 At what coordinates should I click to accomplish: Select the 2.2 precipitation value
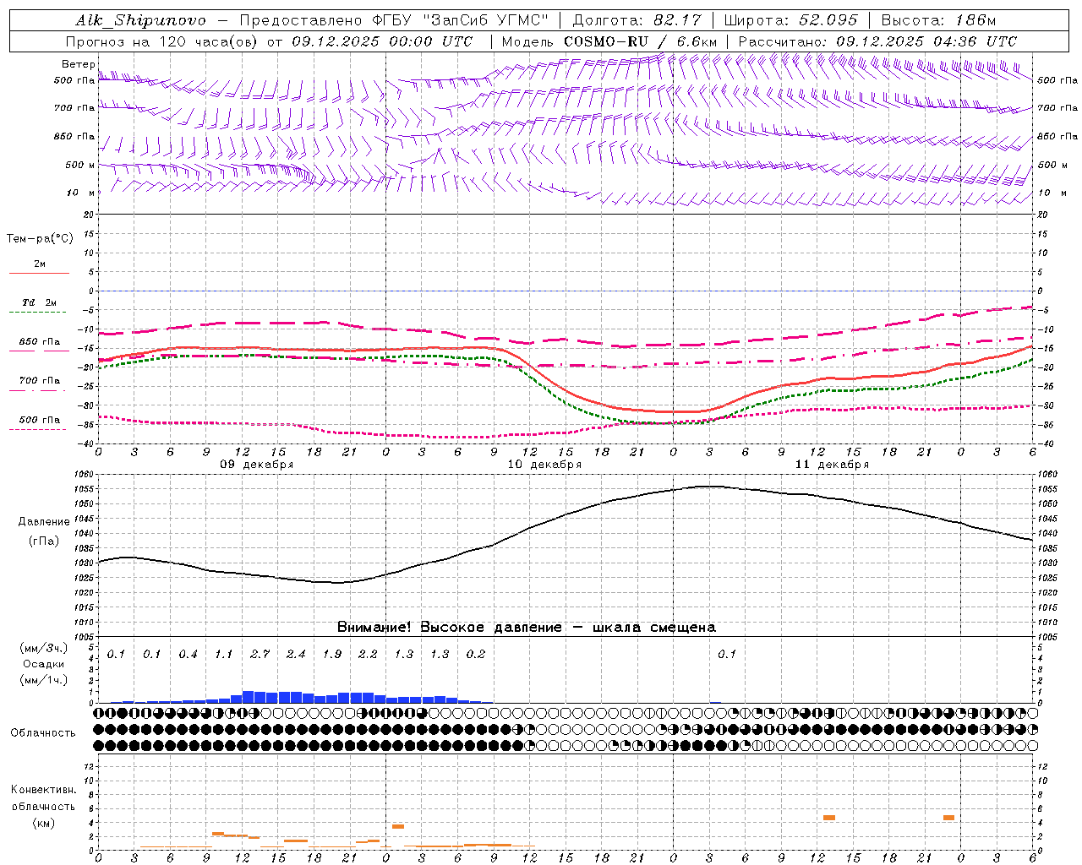pos(368,654)
